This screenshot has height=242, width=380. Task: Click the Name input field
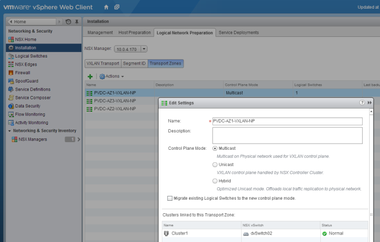(287, 121)
